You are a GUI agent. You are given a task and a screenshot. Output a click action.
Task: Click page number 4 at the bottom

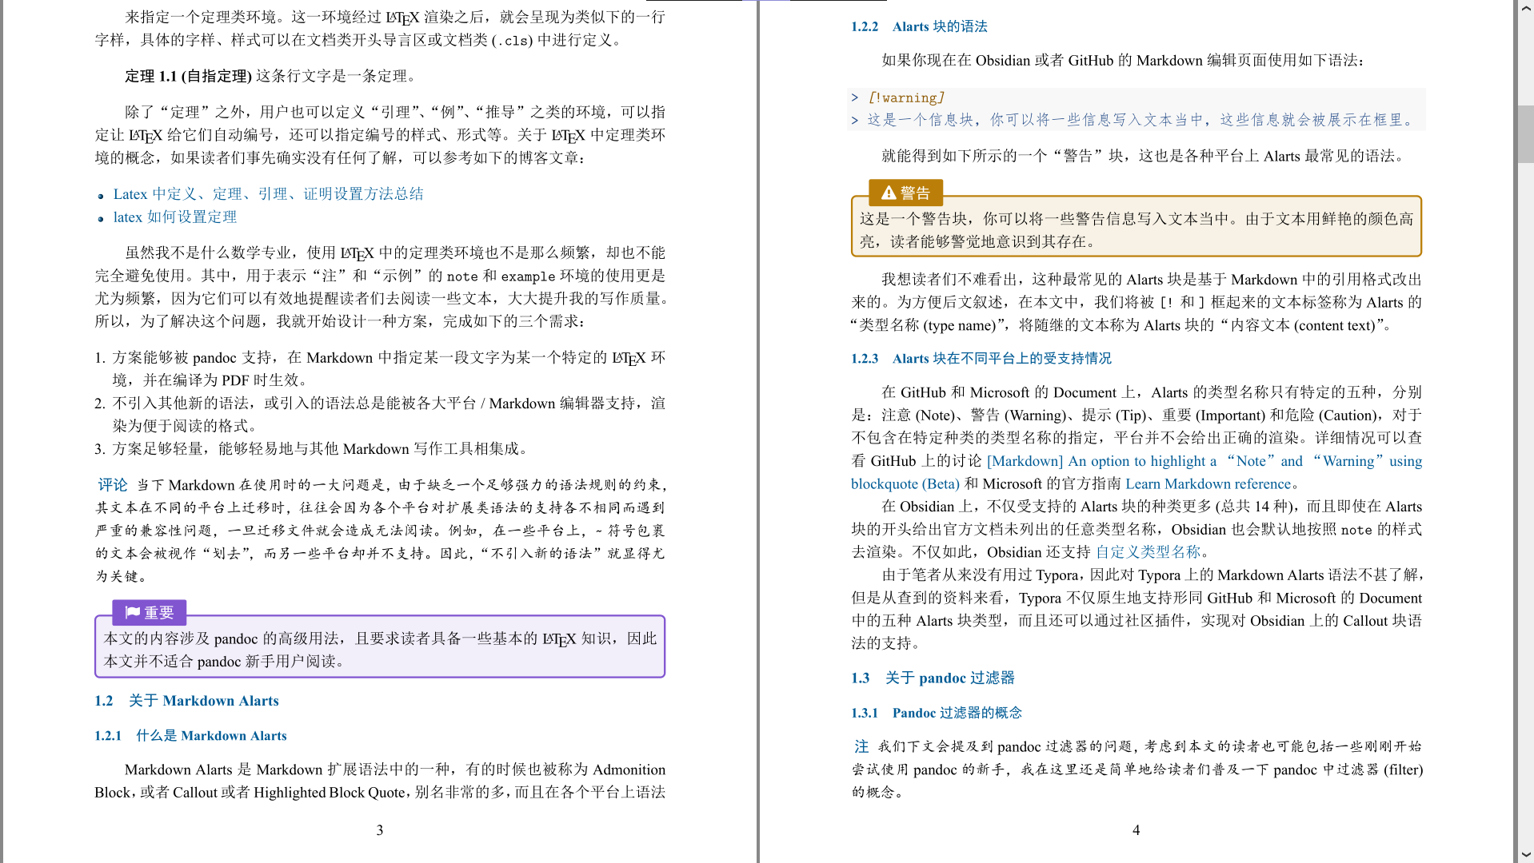point(1136,829)
